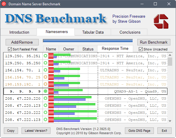The height and width of the screenshot is (138, 176).
Task: Click the status circle for 208.67.220.222
Action: 45,112
